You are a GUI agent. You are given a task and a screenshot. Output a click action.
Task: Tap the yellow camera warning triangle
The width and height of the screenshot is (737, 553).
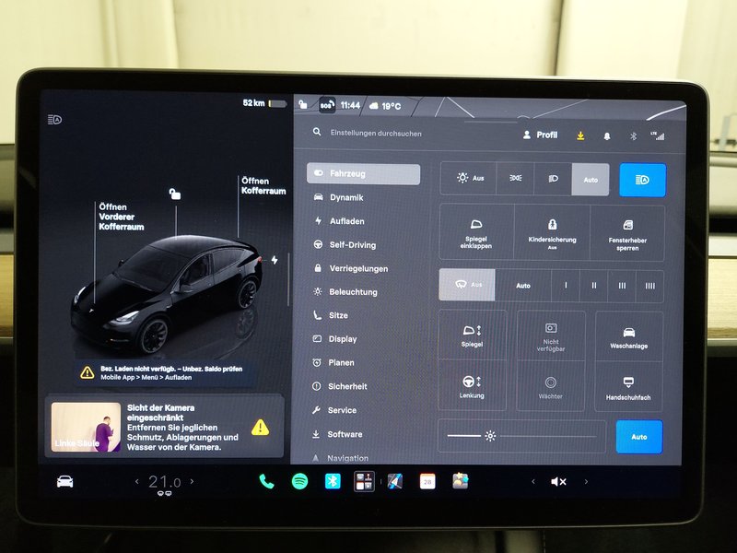pos(260,428)
